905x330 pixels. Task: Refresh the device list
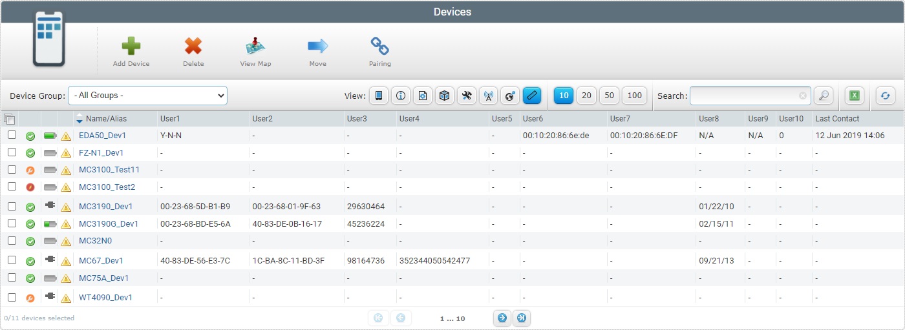point(885,96)
